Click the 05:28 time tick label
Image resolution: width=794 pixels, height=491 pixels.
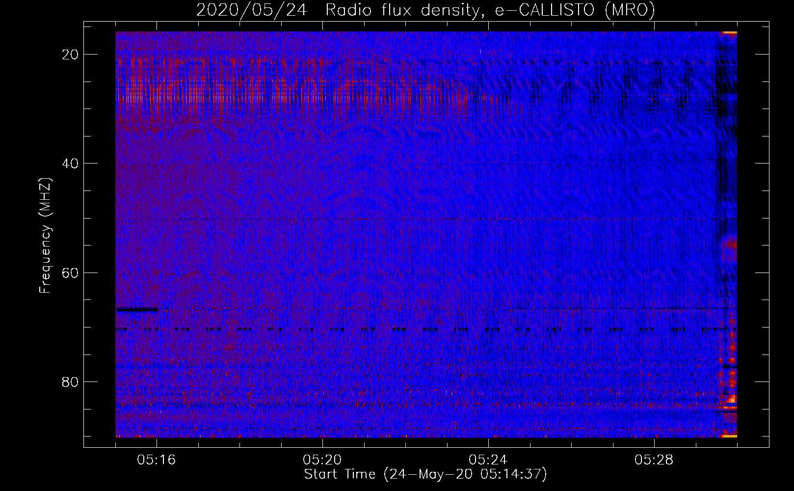pyautogui.click(x=654, y=460)
